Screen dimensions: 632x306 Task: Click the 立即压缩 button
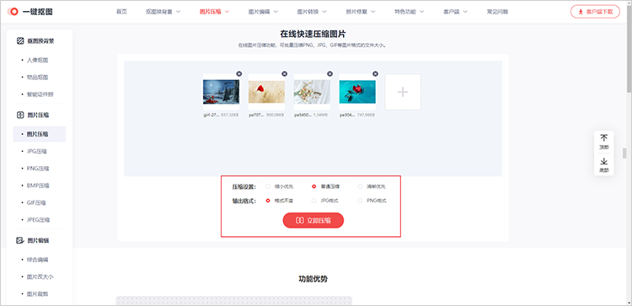[x=313, y=221]
